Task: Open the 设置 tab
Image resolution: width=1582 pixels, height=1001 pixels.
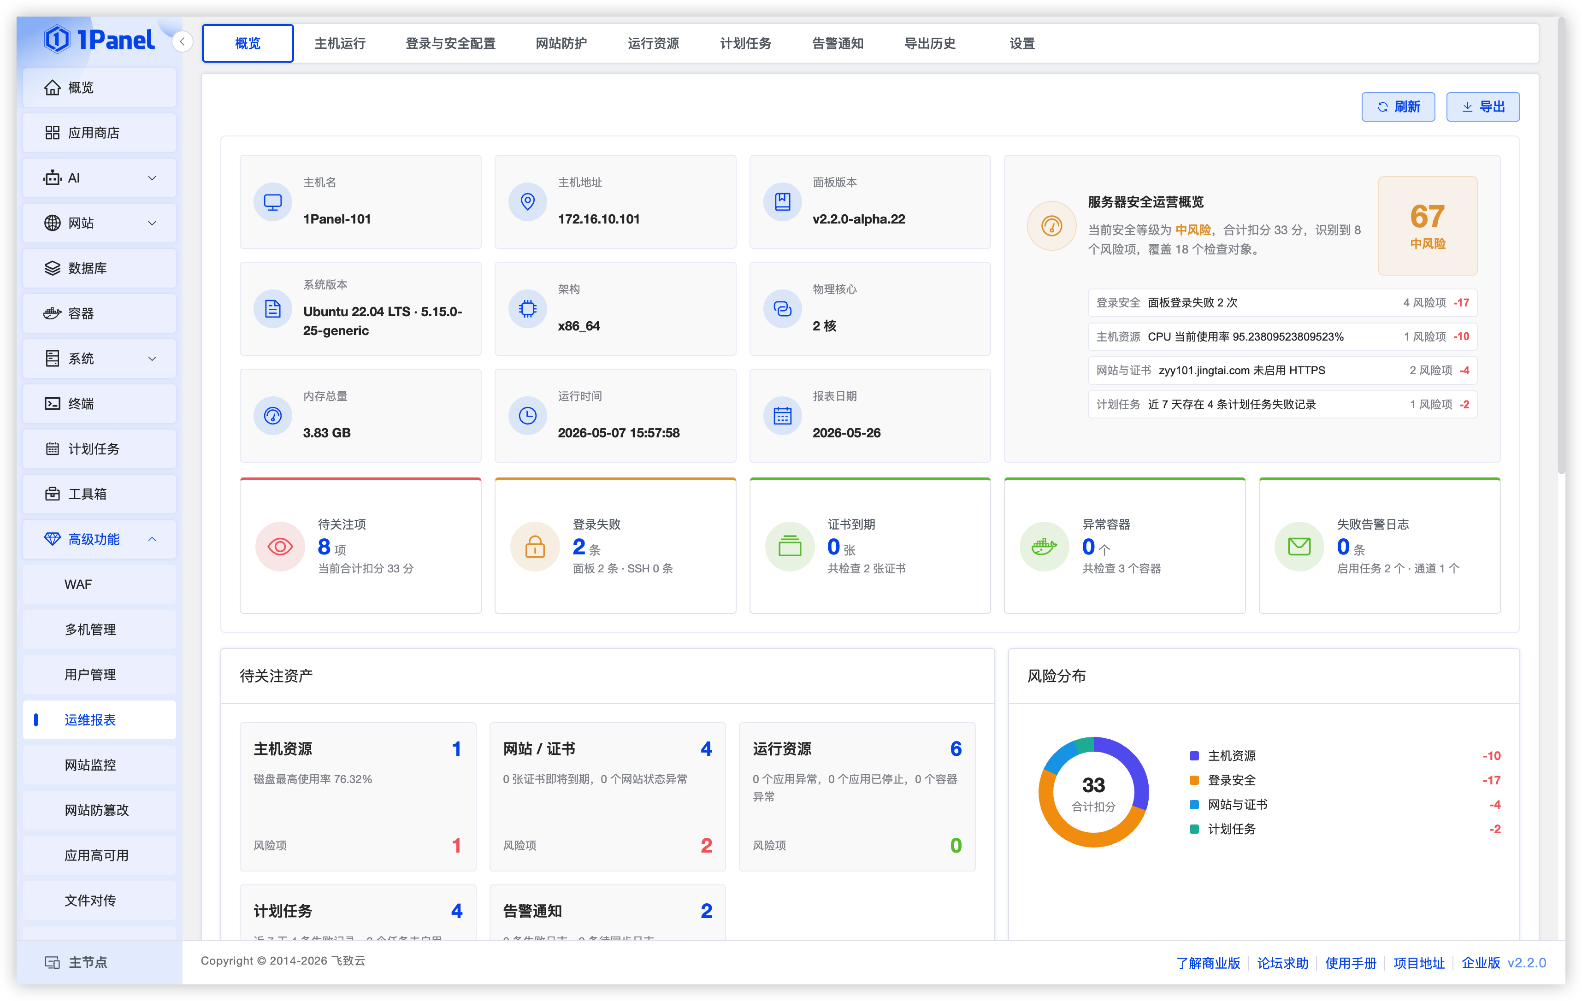Action: [1021, 43]
